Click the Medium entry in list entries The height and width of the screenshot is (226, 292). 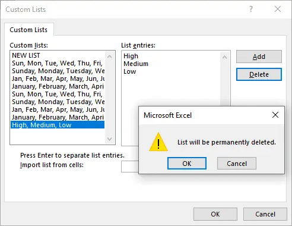coord(136,64)
